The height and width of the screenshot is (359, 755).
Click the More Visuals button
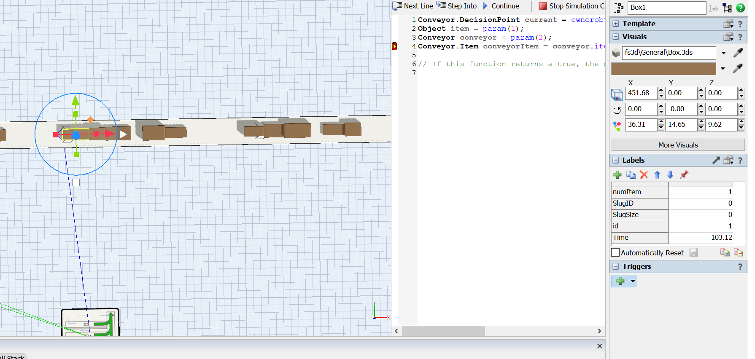click(678, 145)
